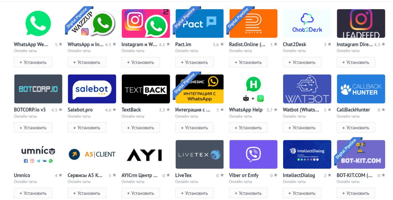
Task: Select the CallbackHunter logo tile
Action: (361, 89)
